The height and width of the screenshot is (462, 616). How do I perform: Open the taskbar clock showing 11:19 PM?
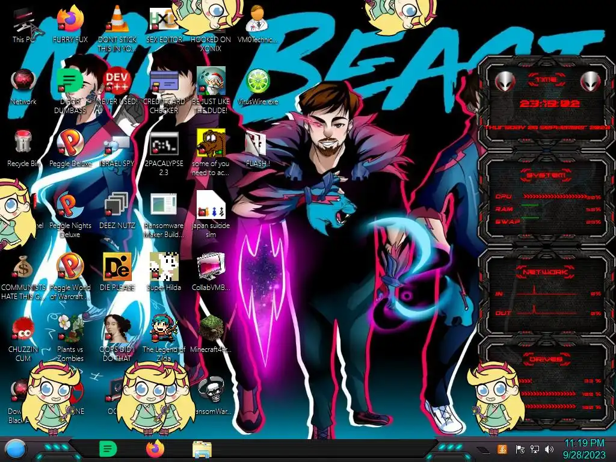[x=584, y=449]
